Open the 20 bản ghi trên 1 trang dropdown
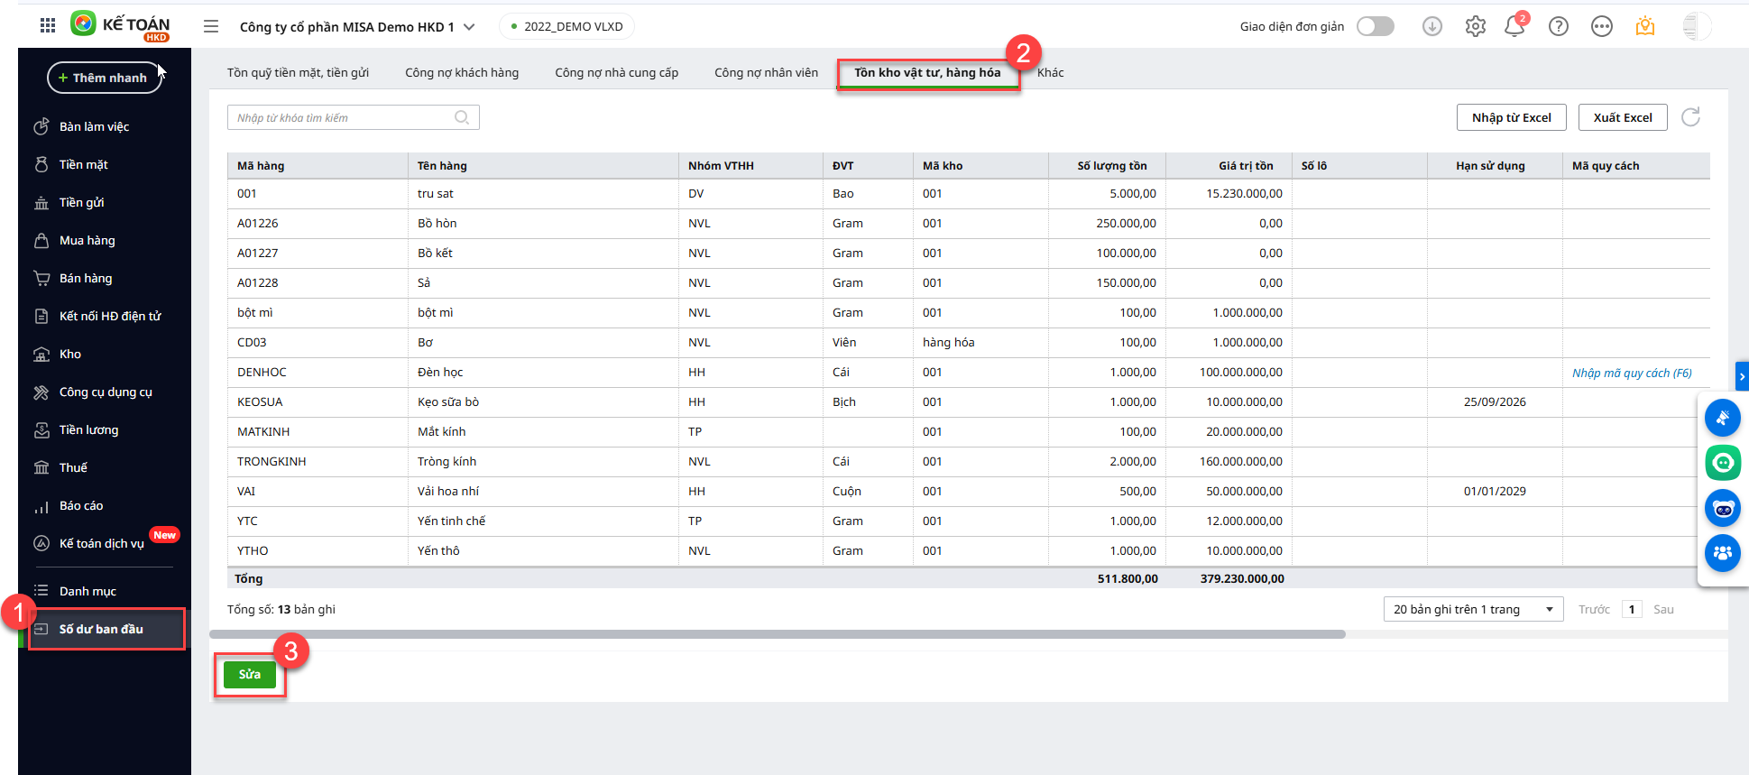 (x=1473, y=610)
